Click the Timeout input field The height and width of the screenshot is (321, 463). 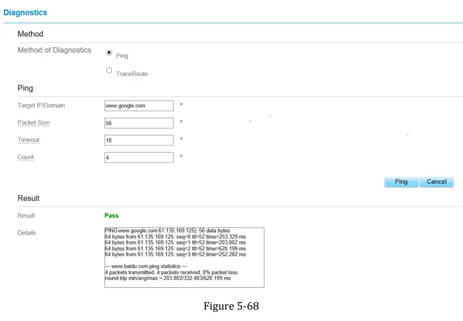[x=139, y=140]
